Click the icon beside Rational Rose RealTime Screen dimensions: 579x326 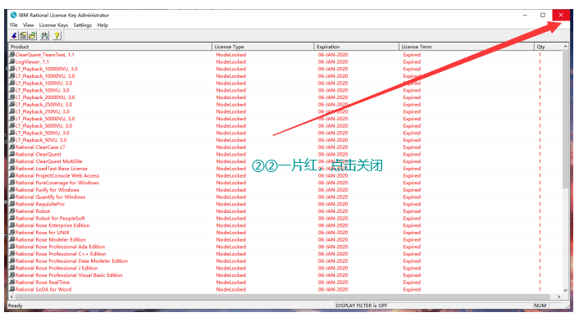point(11,282)
